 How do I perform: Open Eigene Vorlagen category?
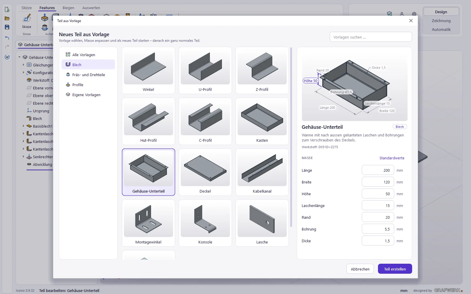coord(88,95)
